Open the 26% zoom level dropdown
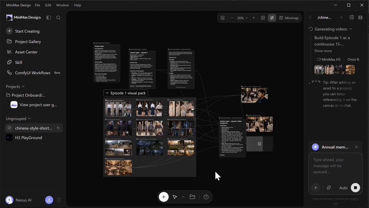369x208 pixels. [x=242, y=18]
